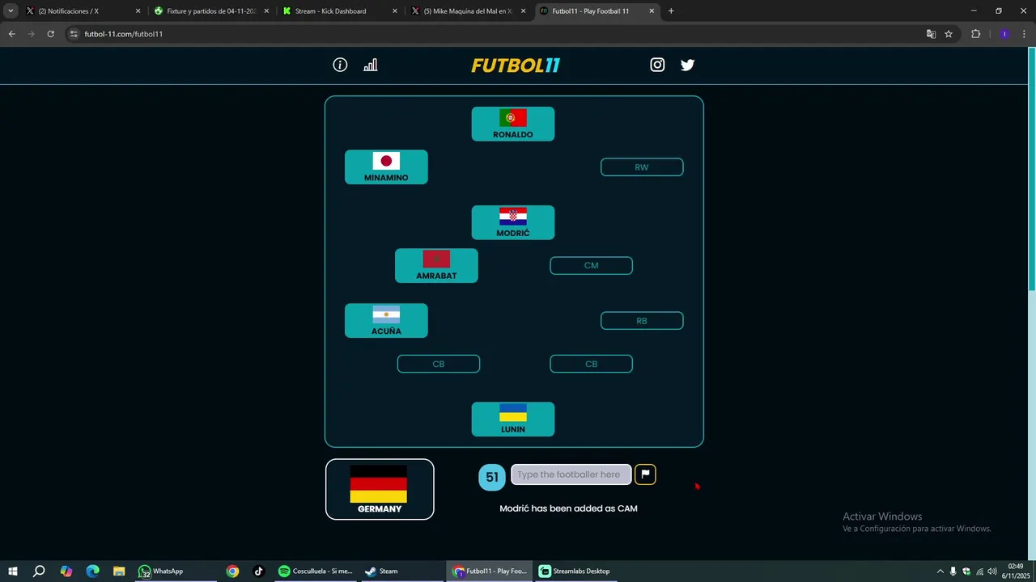Open the translate page icon
Screen dimensions: 1036x582
tap(931, 34)
